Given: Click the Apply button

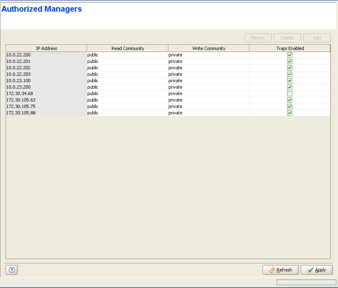Looking at the screenshot, I should pos(317,270).
